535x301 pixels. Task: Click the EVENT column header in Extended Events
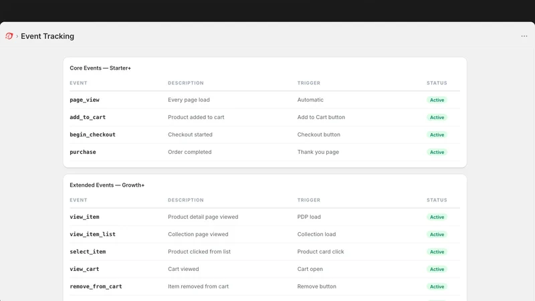click(78, 200)
